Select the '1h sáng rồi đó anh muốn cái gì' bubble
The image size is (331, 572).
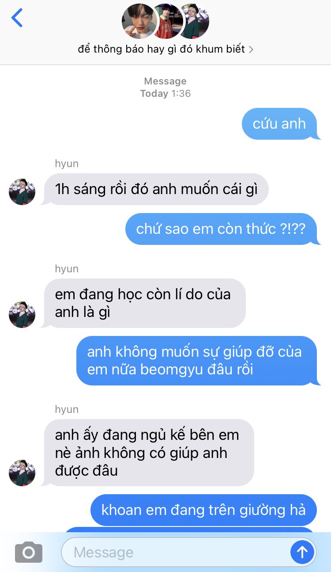(x=156, y=189)
